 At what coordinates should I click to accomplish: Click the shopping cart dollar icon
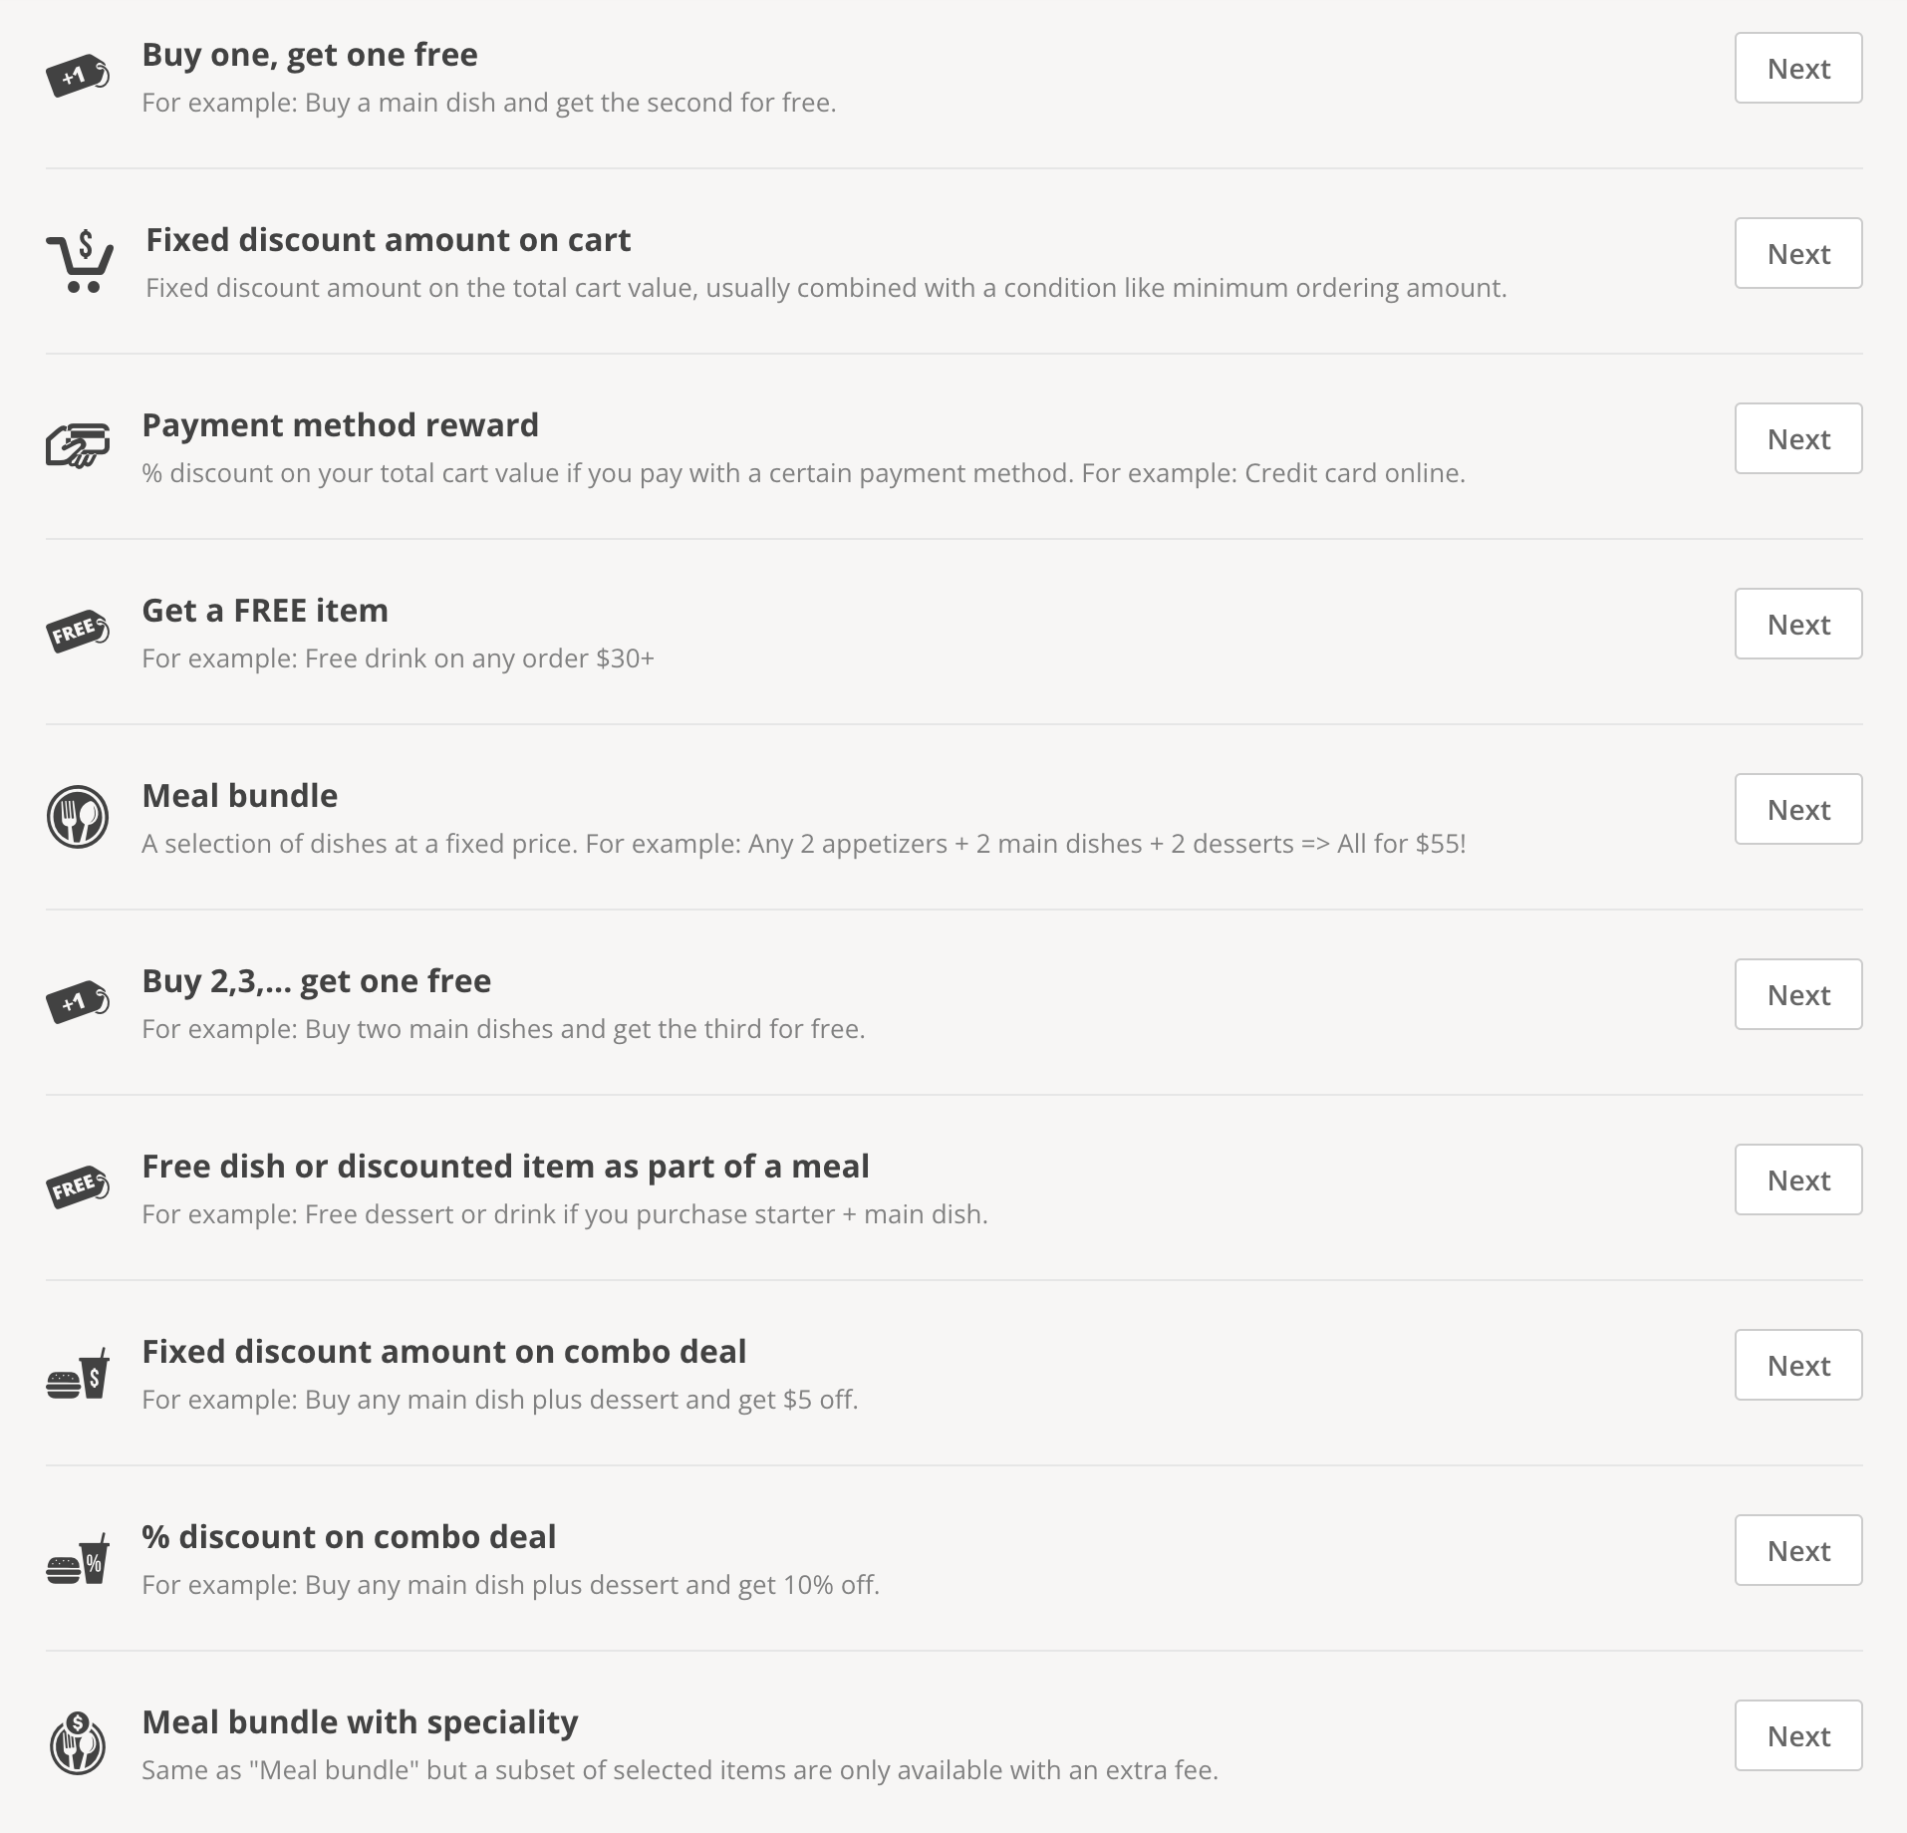pos(80,261)
